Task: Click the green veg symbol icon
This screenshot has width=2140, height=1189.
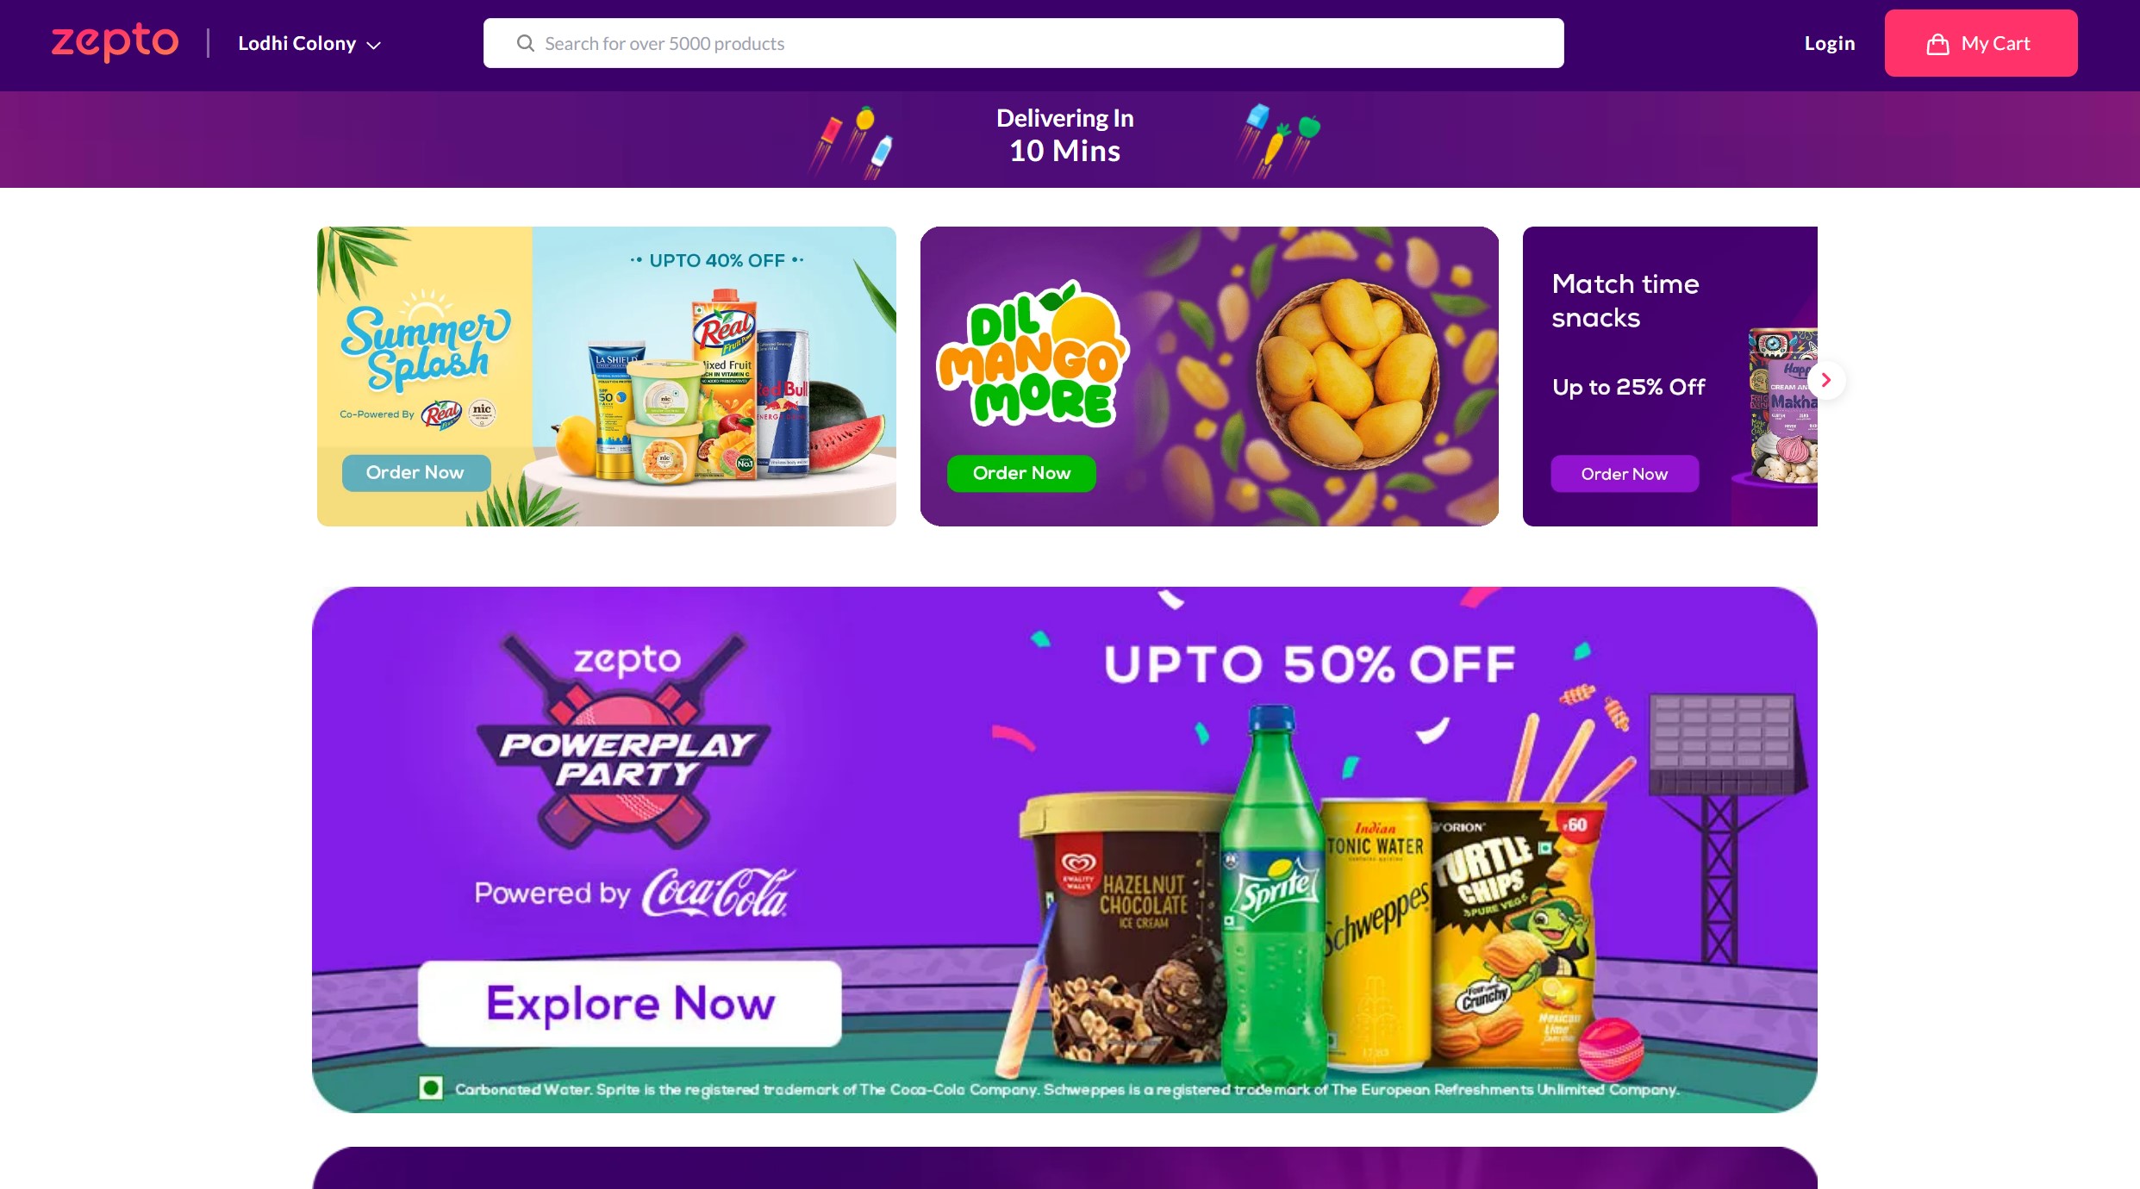Action: (x=431, y=1088)
